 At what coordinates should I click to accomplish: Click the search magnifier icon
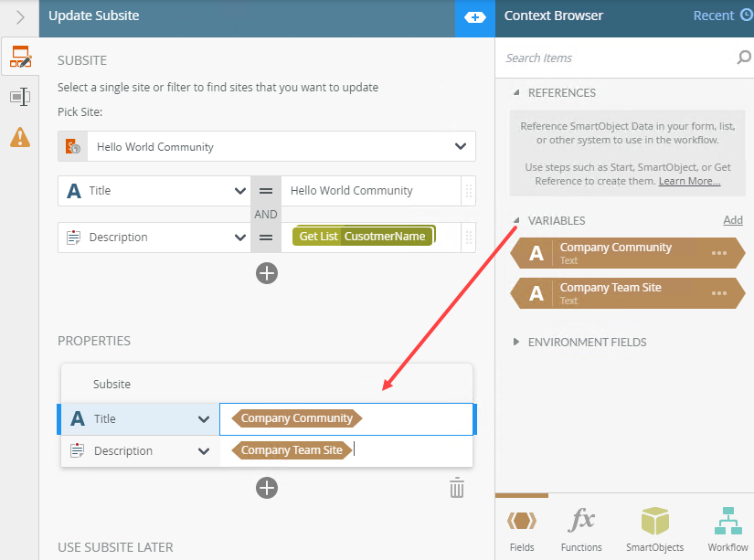point(743,58)
